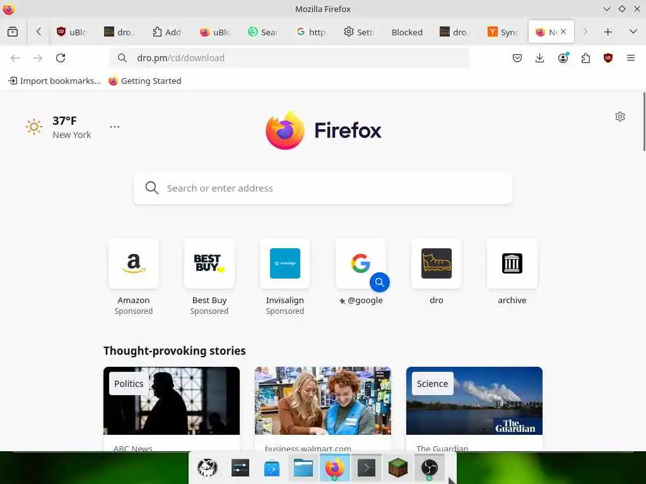Open the globe application launcher in taskbar

[208, 468]
